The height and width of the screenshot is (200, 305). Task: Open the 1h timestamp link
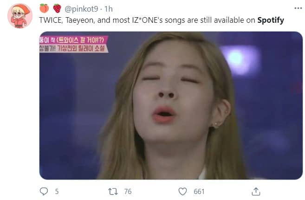click(x=109, y=9)
